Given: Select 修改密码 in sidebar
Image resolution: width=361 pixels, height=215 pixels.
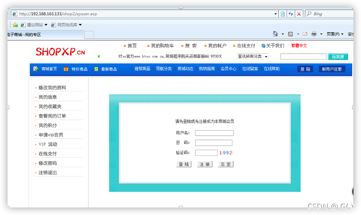Looking at the screenshot, I should 48,163.
